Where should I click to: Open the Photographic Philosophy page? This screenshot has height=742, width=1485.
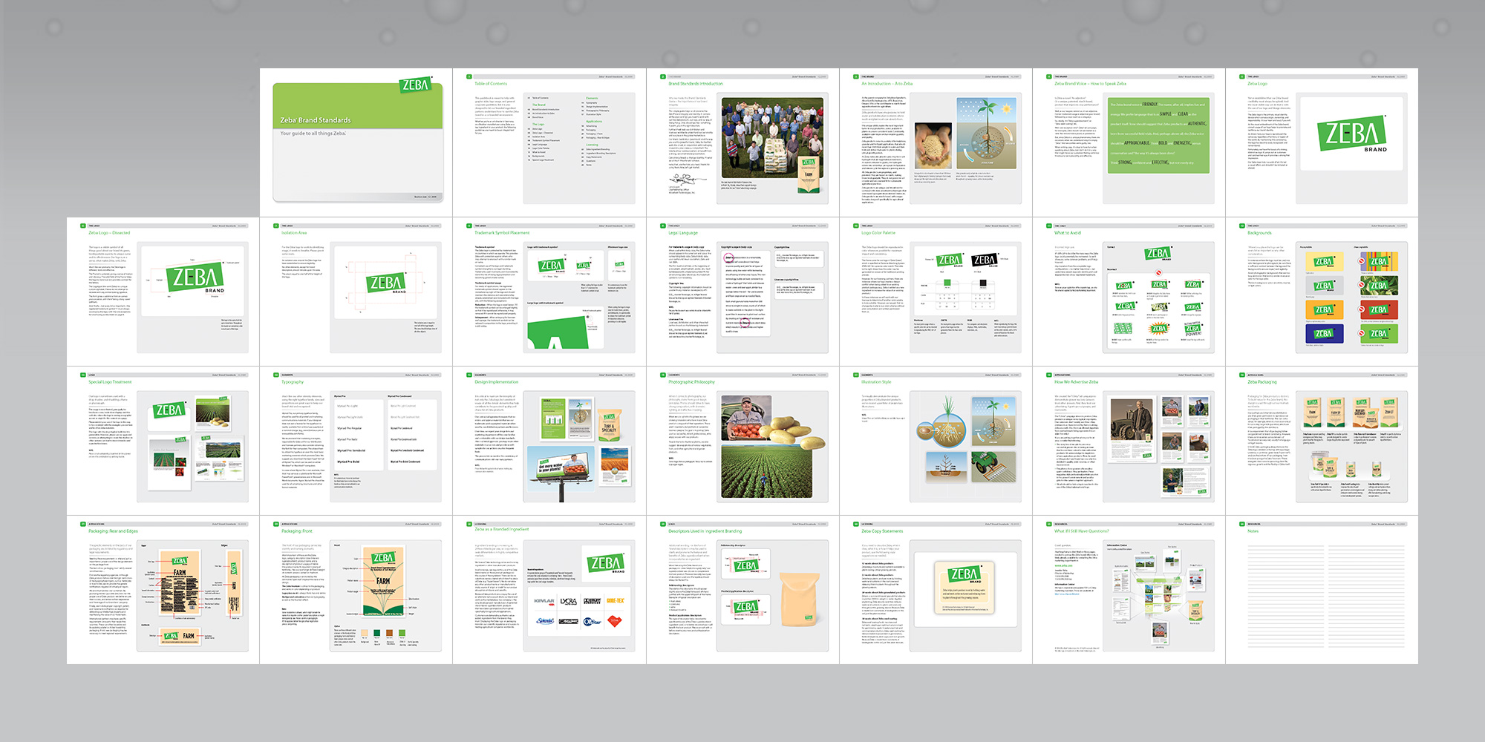[x=742, y=441]
